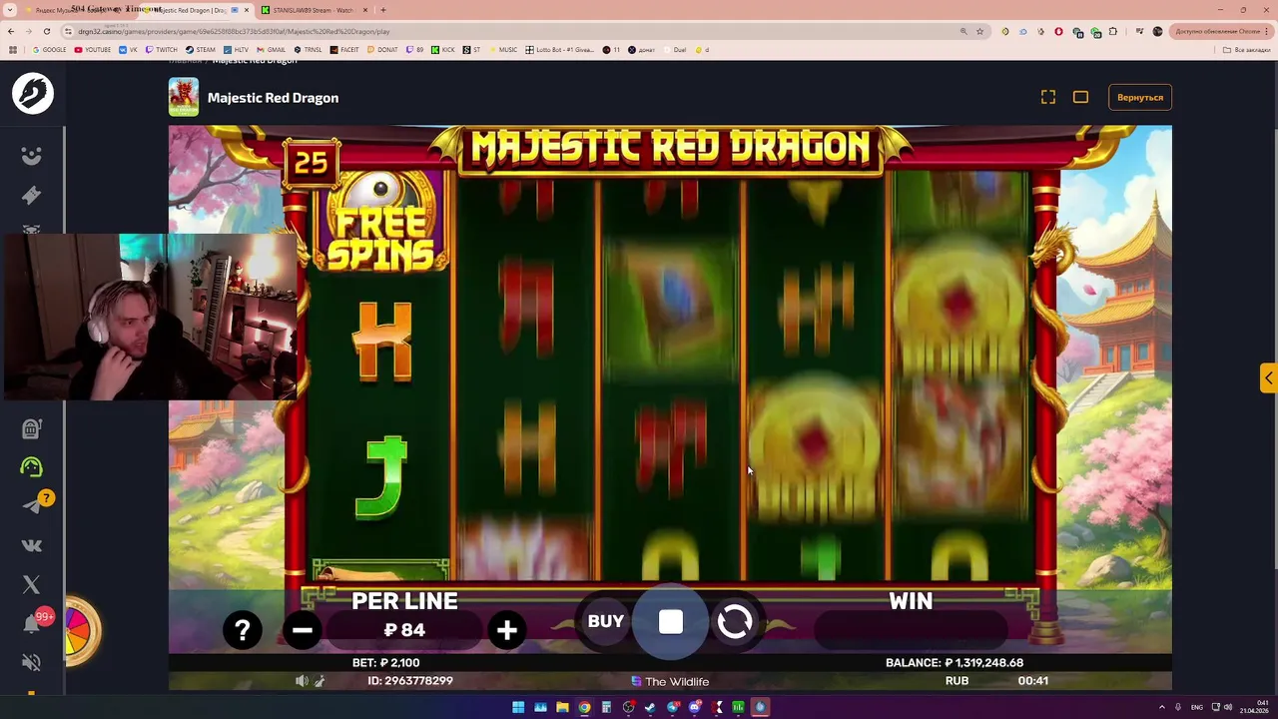Click the PER LINE bet value ₽ 84
1278x719 pixels.
(404, 630)
